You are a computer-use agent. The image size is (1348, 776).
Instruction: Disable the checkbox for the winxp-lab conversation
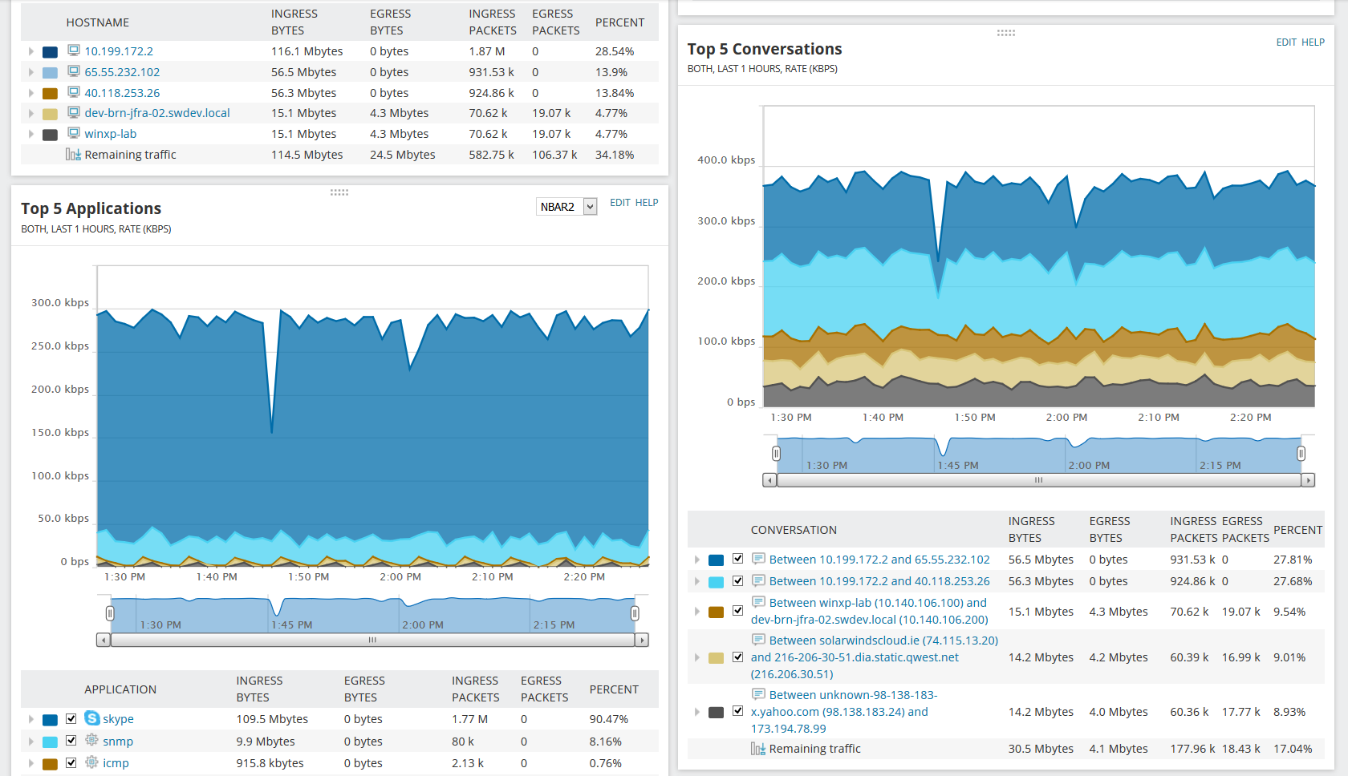pyautogui.click(x=738, y=610)
